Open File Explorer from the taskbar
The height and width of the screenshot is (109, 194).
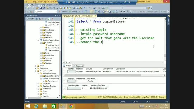click(45, 106)
